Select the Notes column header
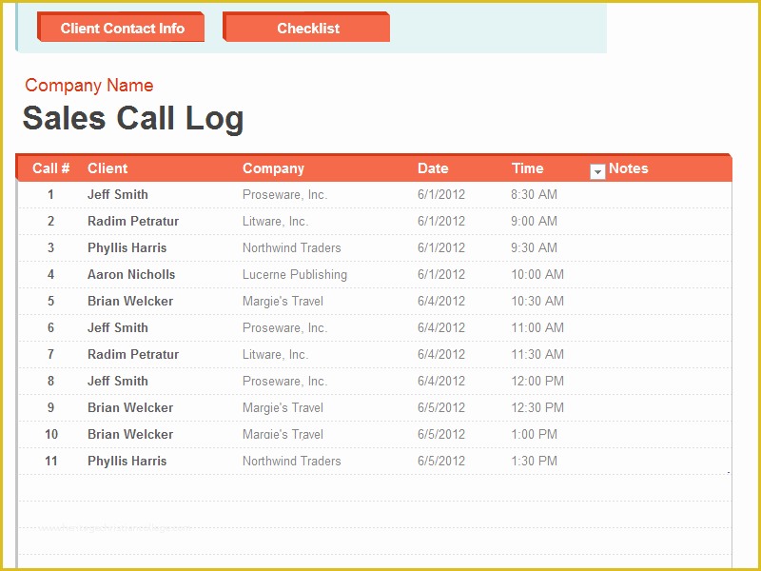The height and width of the screenshot is (571, 761). coord(631,168)
